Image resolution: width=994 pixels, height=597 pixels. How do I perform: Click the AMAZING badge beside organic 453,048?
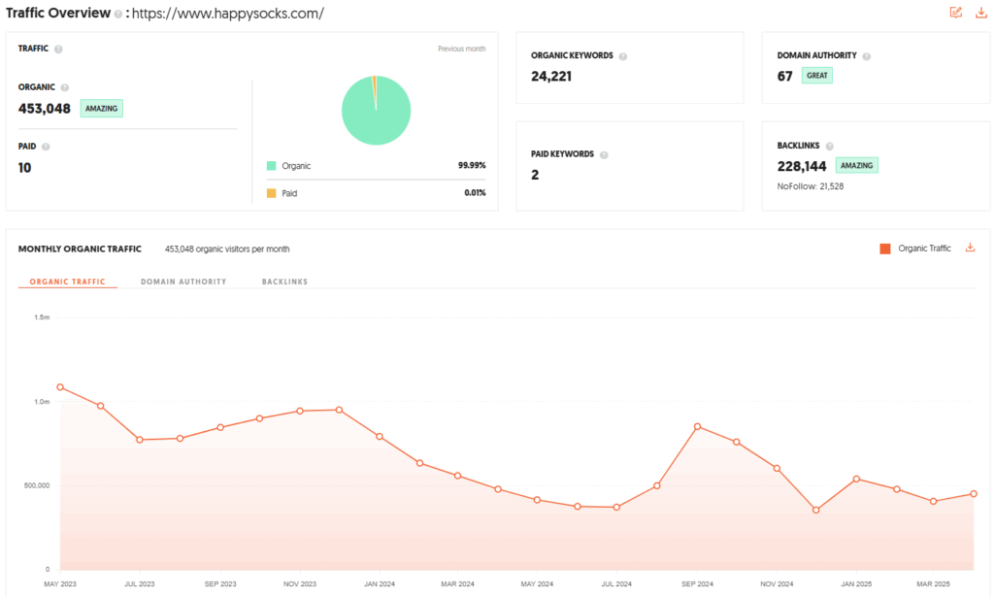point(101,109)
